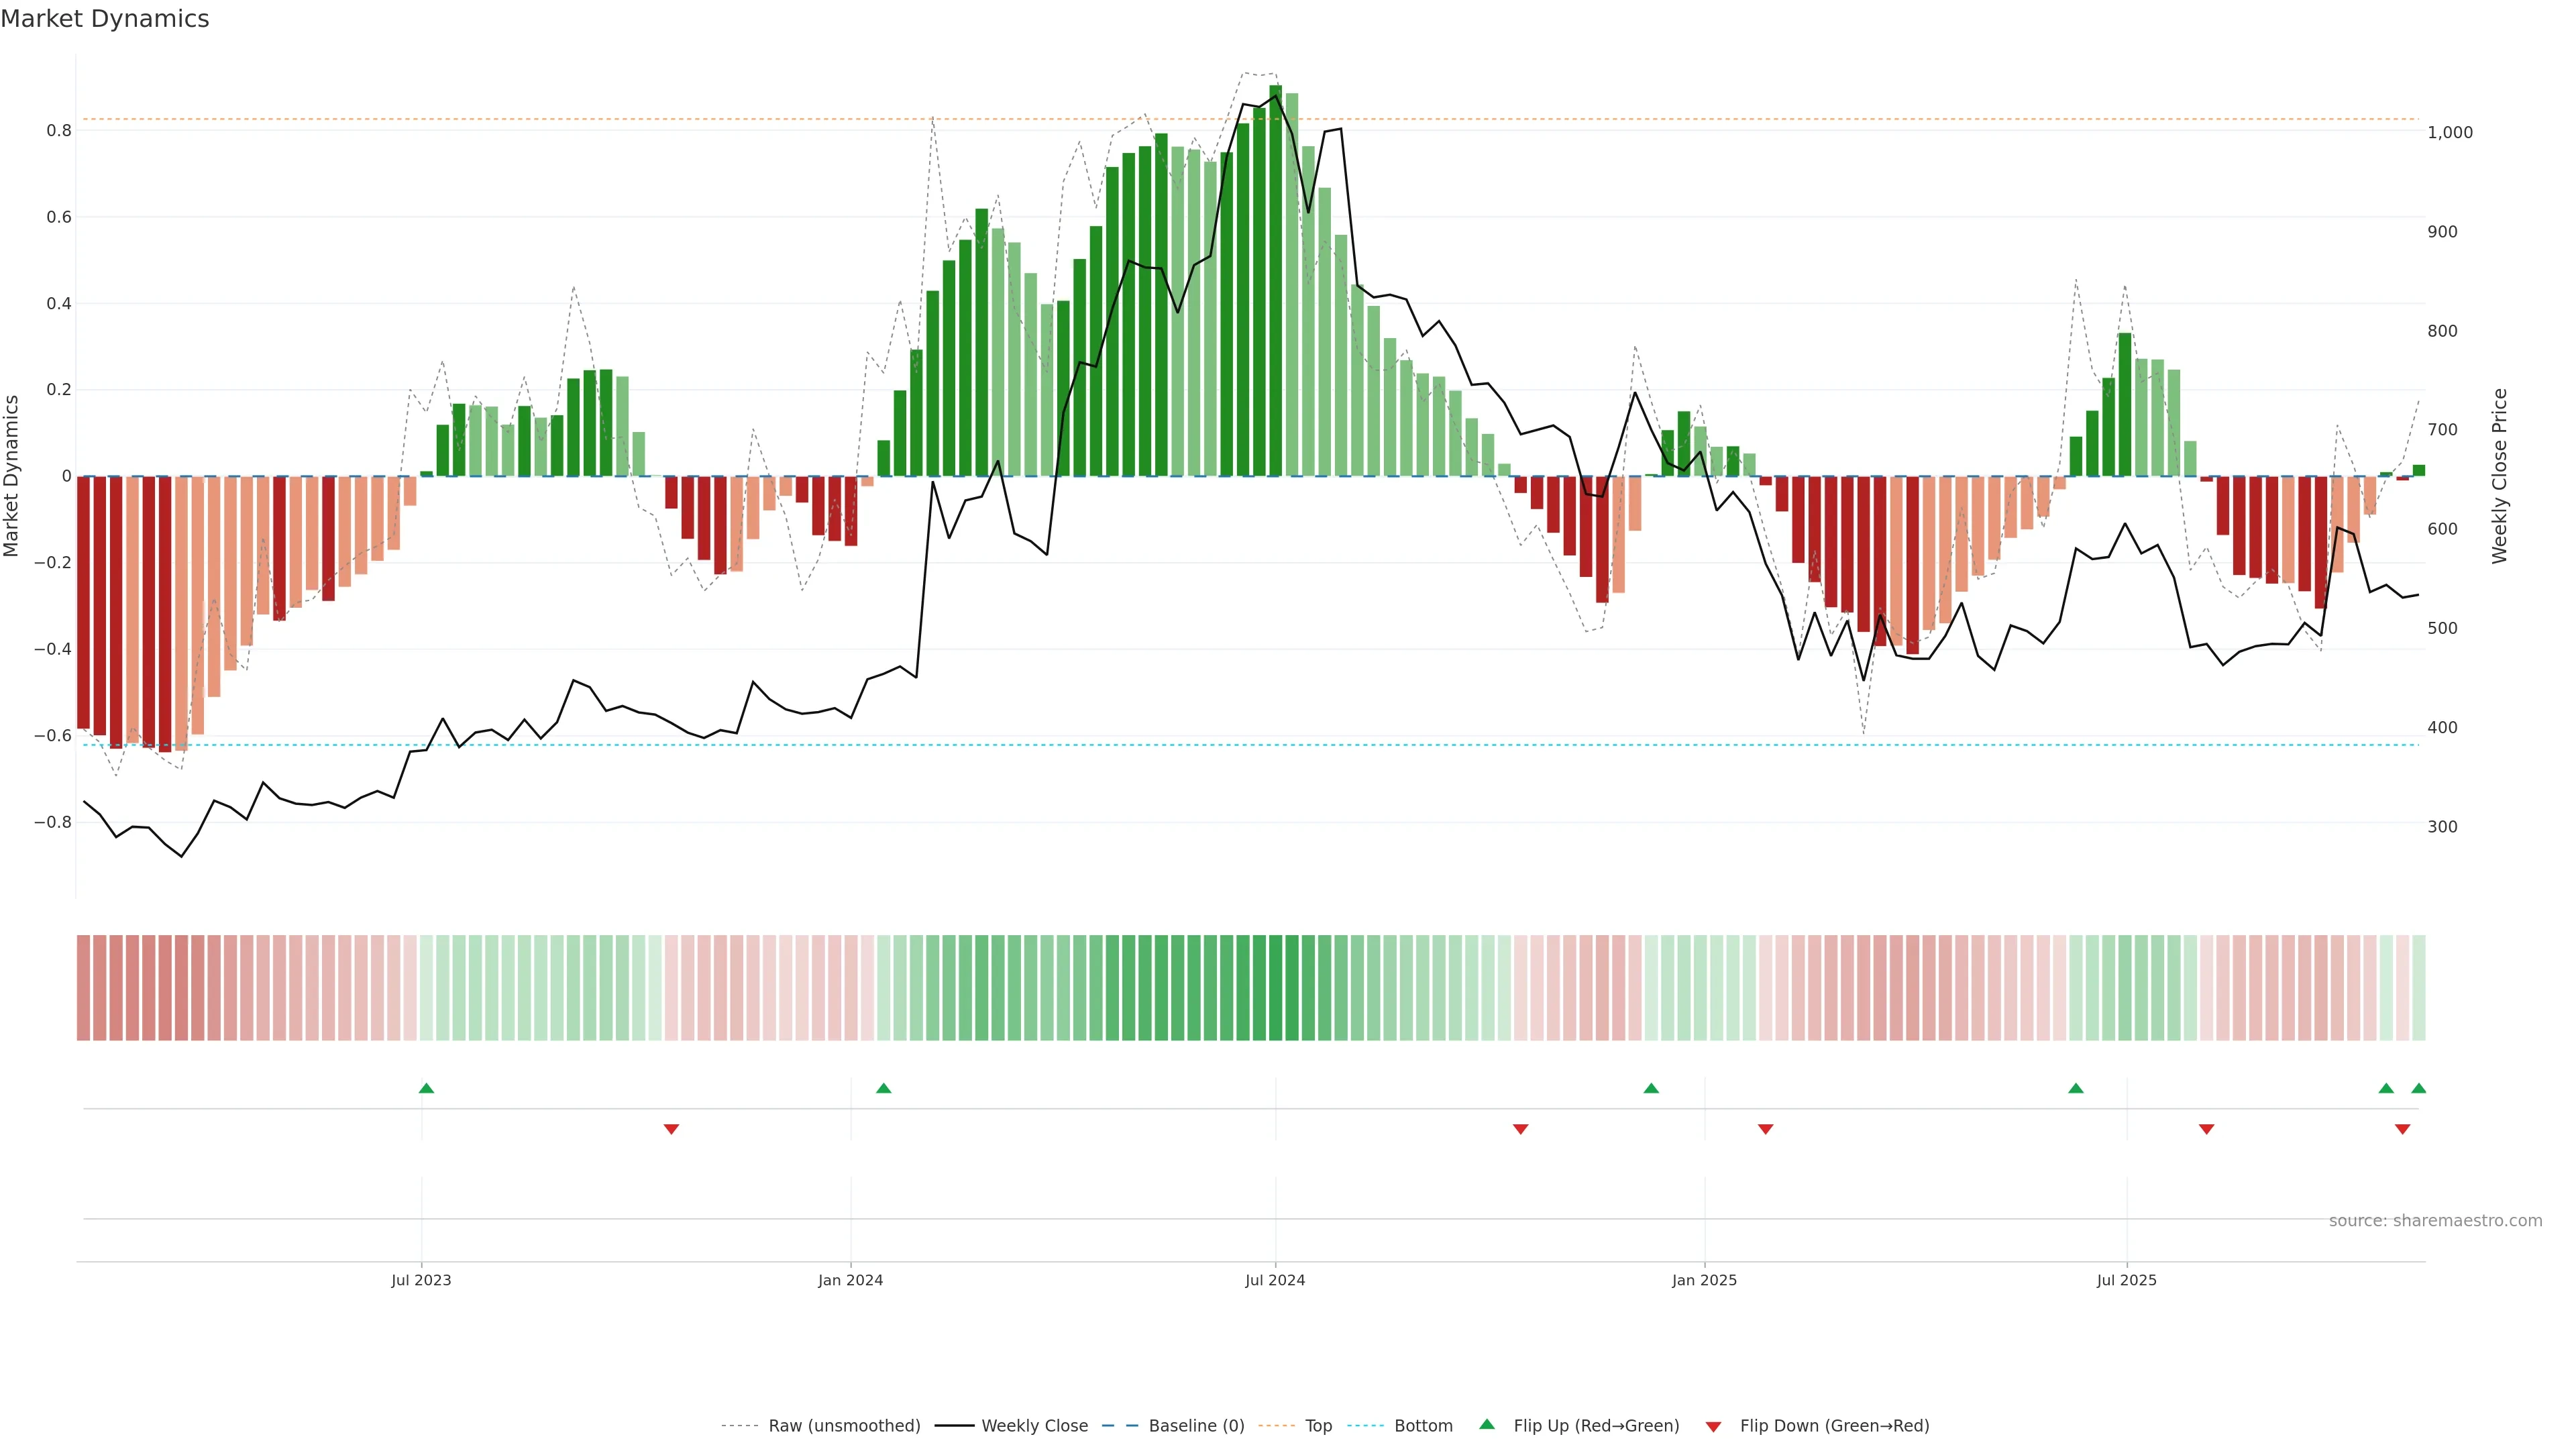The image size is (2576, 1449).
Task: Click the green flip-up marker after Jan 2024
Action: click(883, 1088)
